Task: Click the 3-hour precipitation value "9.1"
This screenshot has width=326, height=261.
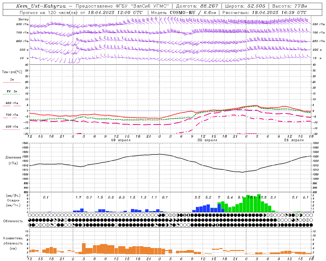Action: (241, 197)
